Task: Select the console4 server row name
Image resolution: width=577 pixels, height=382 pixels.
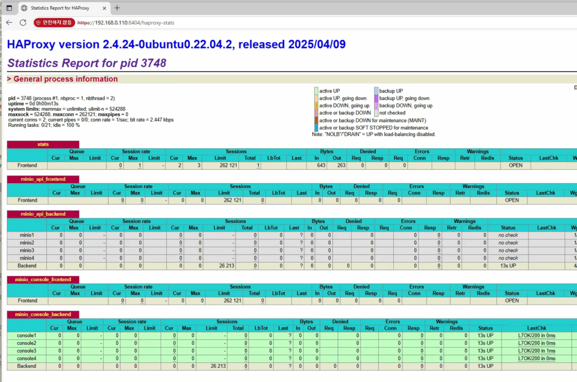Action: [26, 359]
